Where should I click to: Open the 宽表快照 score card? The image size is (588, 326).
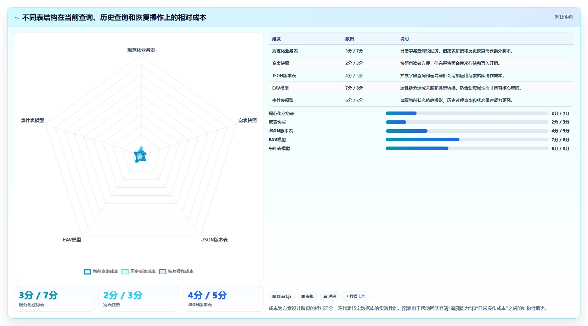[138, 299]
